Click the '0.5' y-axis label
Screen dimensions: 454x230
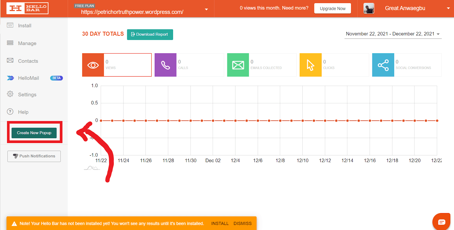click(94, 103)
